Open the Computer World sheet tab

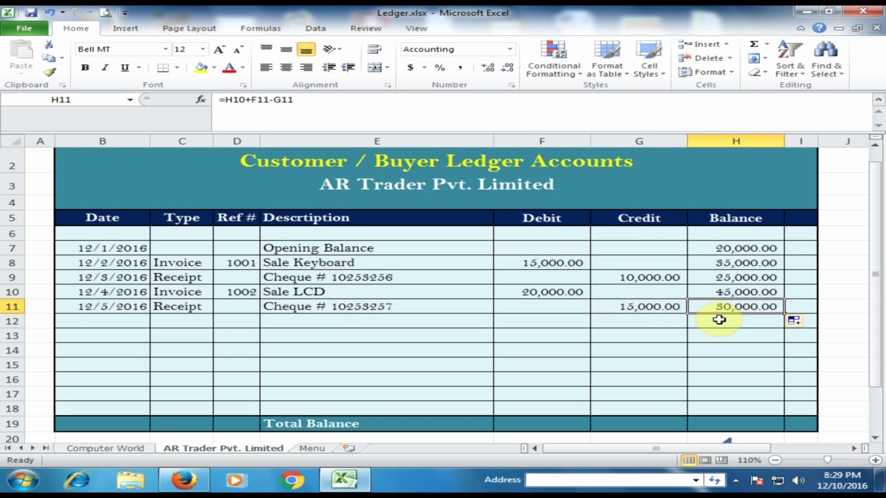click(x=105, y=448)
